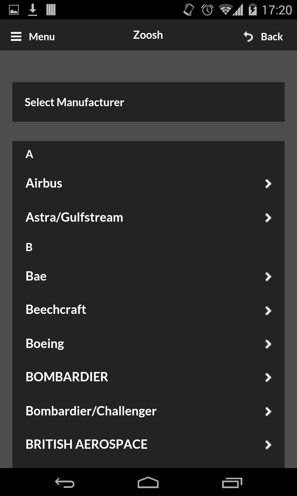
Task: Expand the Beechcraft row chevron
Action: pyautogui.click(x=268, y=310)
